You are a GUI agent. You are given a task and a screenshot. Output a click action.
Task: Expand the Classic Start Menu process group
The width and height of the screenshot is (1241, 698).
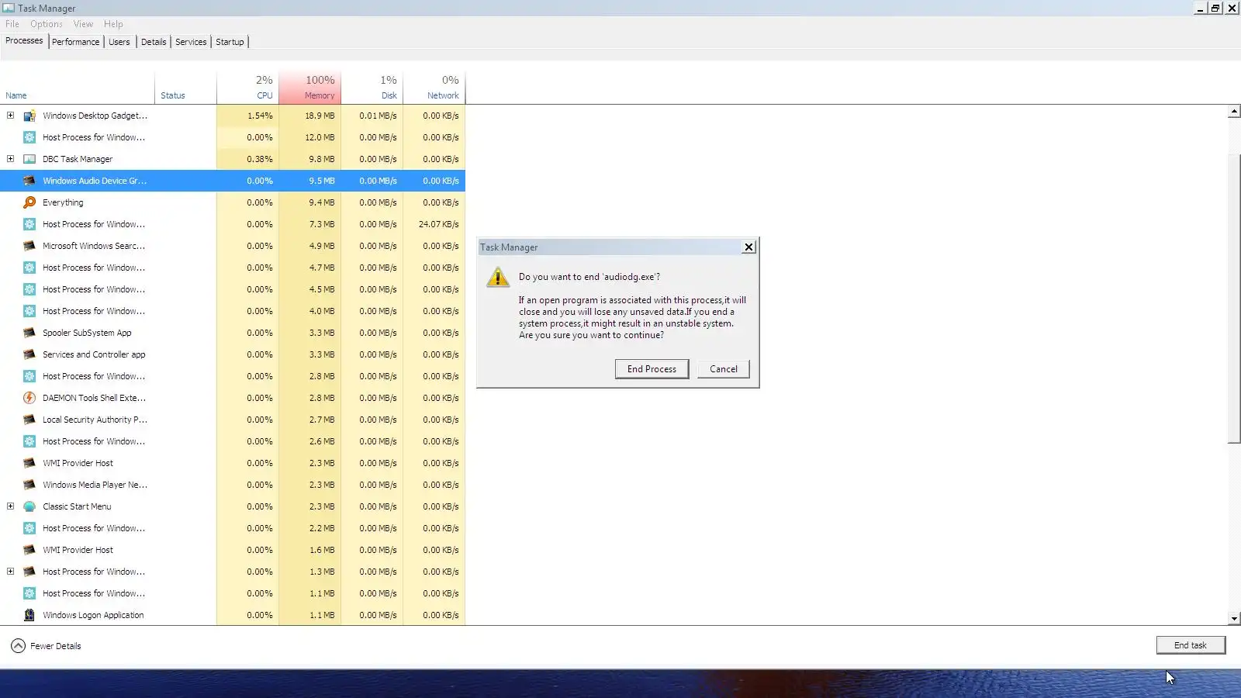(x=10, y=506)
